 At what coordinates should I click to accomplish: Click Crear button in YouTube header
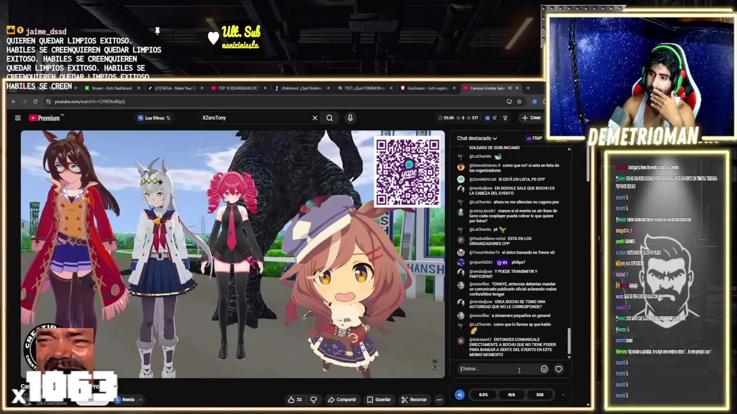tap(531, 118)
